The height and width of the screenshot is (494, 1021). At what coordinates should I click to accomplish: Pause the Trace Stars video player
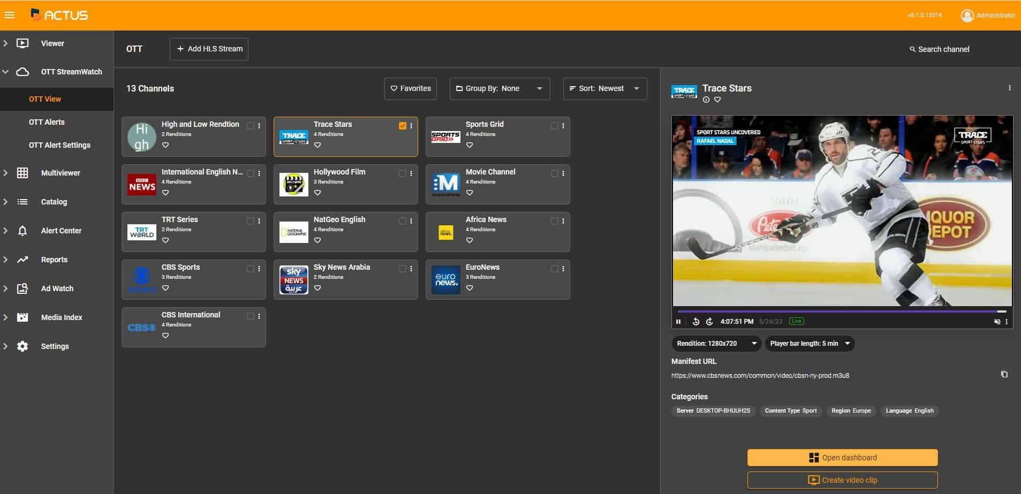678,322
